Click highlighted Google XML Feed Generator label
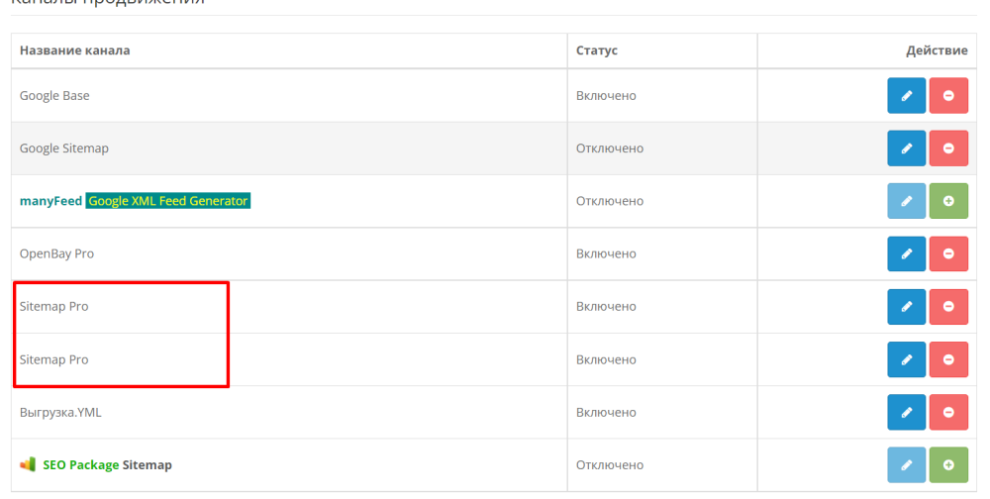 tap(168, 201)
